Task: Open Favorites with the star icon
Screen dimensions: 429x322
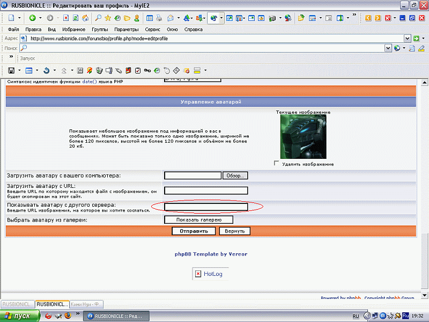Action: (108, 18)
